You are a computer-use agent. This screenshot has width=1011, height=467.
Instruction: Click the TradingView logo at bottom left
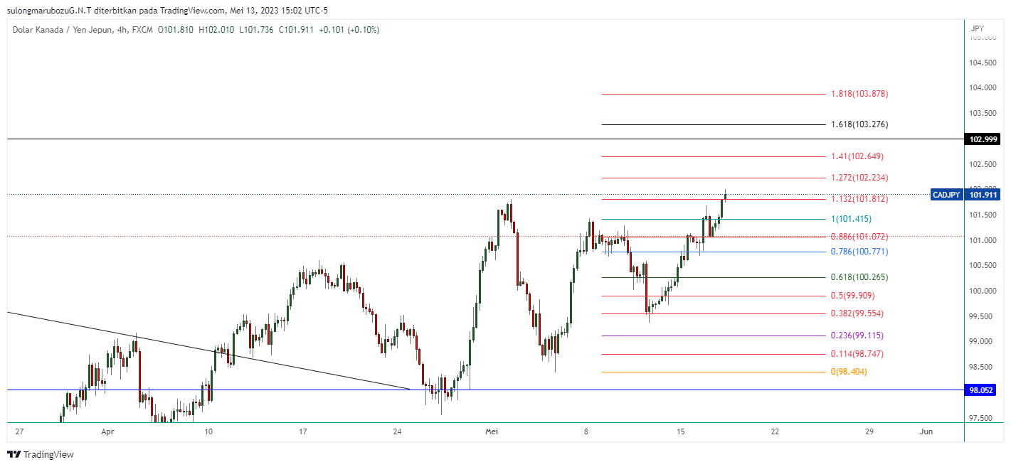tap(41, 454)
